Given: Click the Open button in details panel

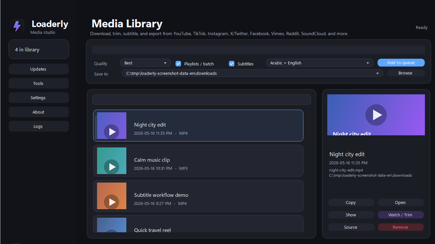Looking at the screenshot, I should point(400,202).
